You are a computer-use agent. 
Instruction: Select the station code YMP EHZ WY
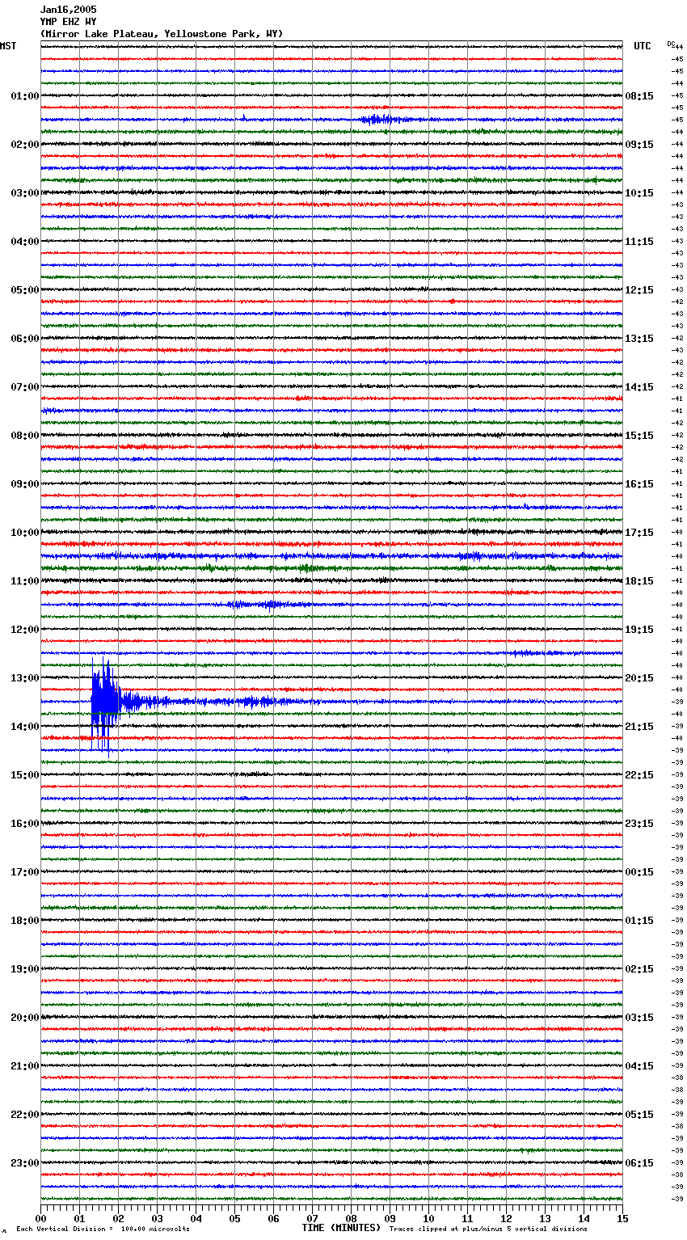(69, 22)
